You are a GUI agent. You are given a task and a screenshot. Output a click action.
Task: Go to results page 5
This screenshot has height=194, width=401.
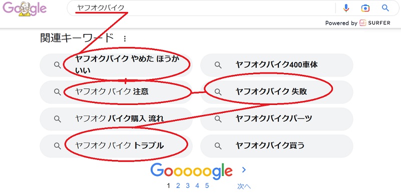click(x=207, y=185)
